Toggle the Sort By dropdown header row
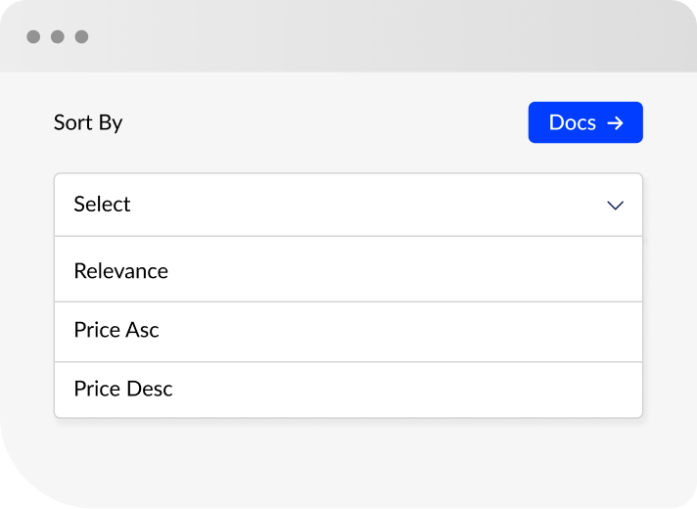Screen dimensions: 697x509 (x=348, y=205)
